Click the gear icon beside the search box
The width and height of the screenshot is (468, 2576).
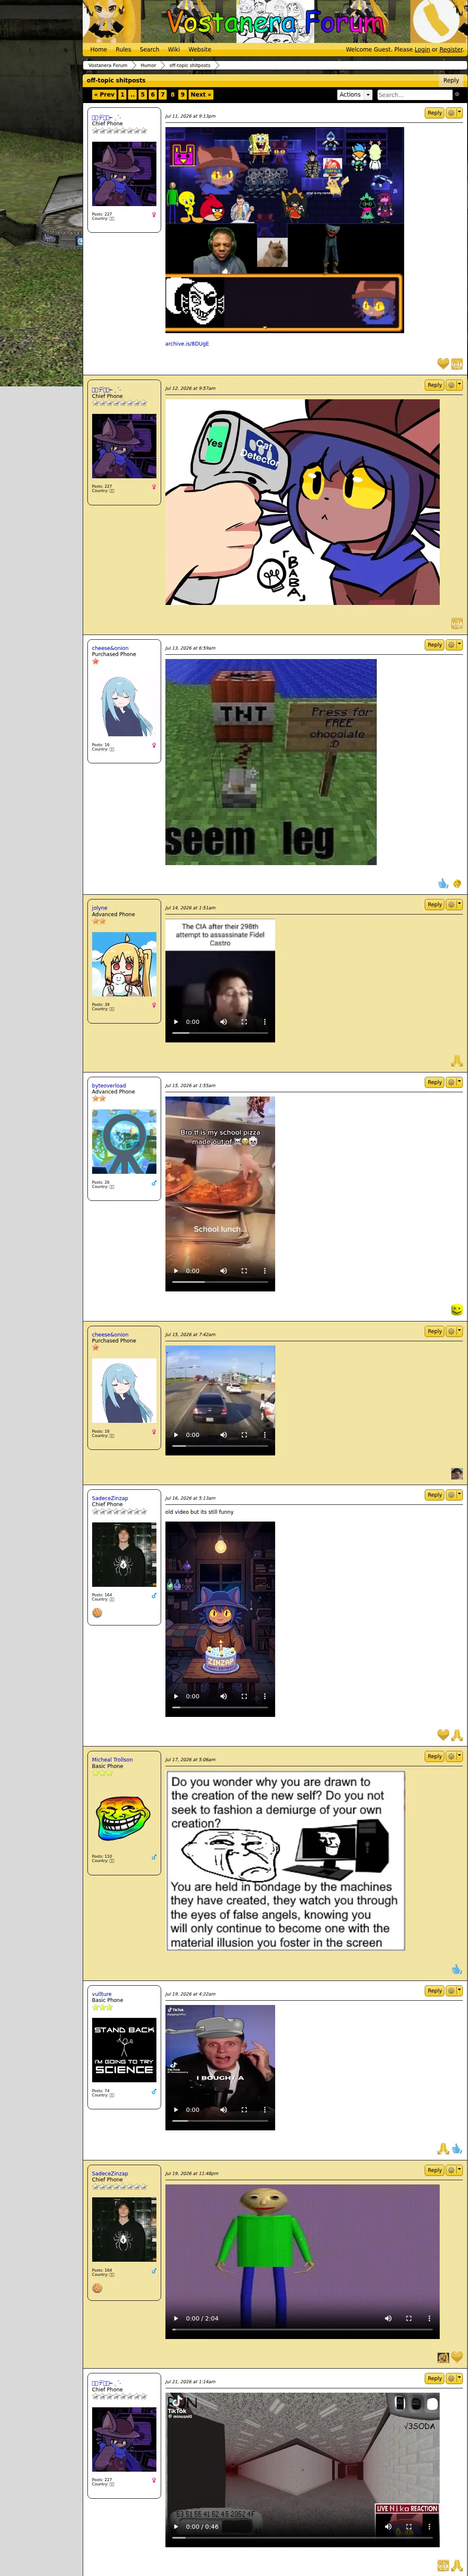pyautogui.click(x=457, y=94)
